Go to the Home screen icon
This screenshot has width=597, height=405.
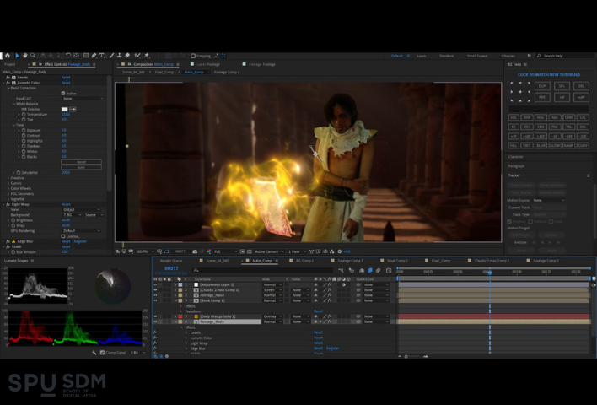8,56
